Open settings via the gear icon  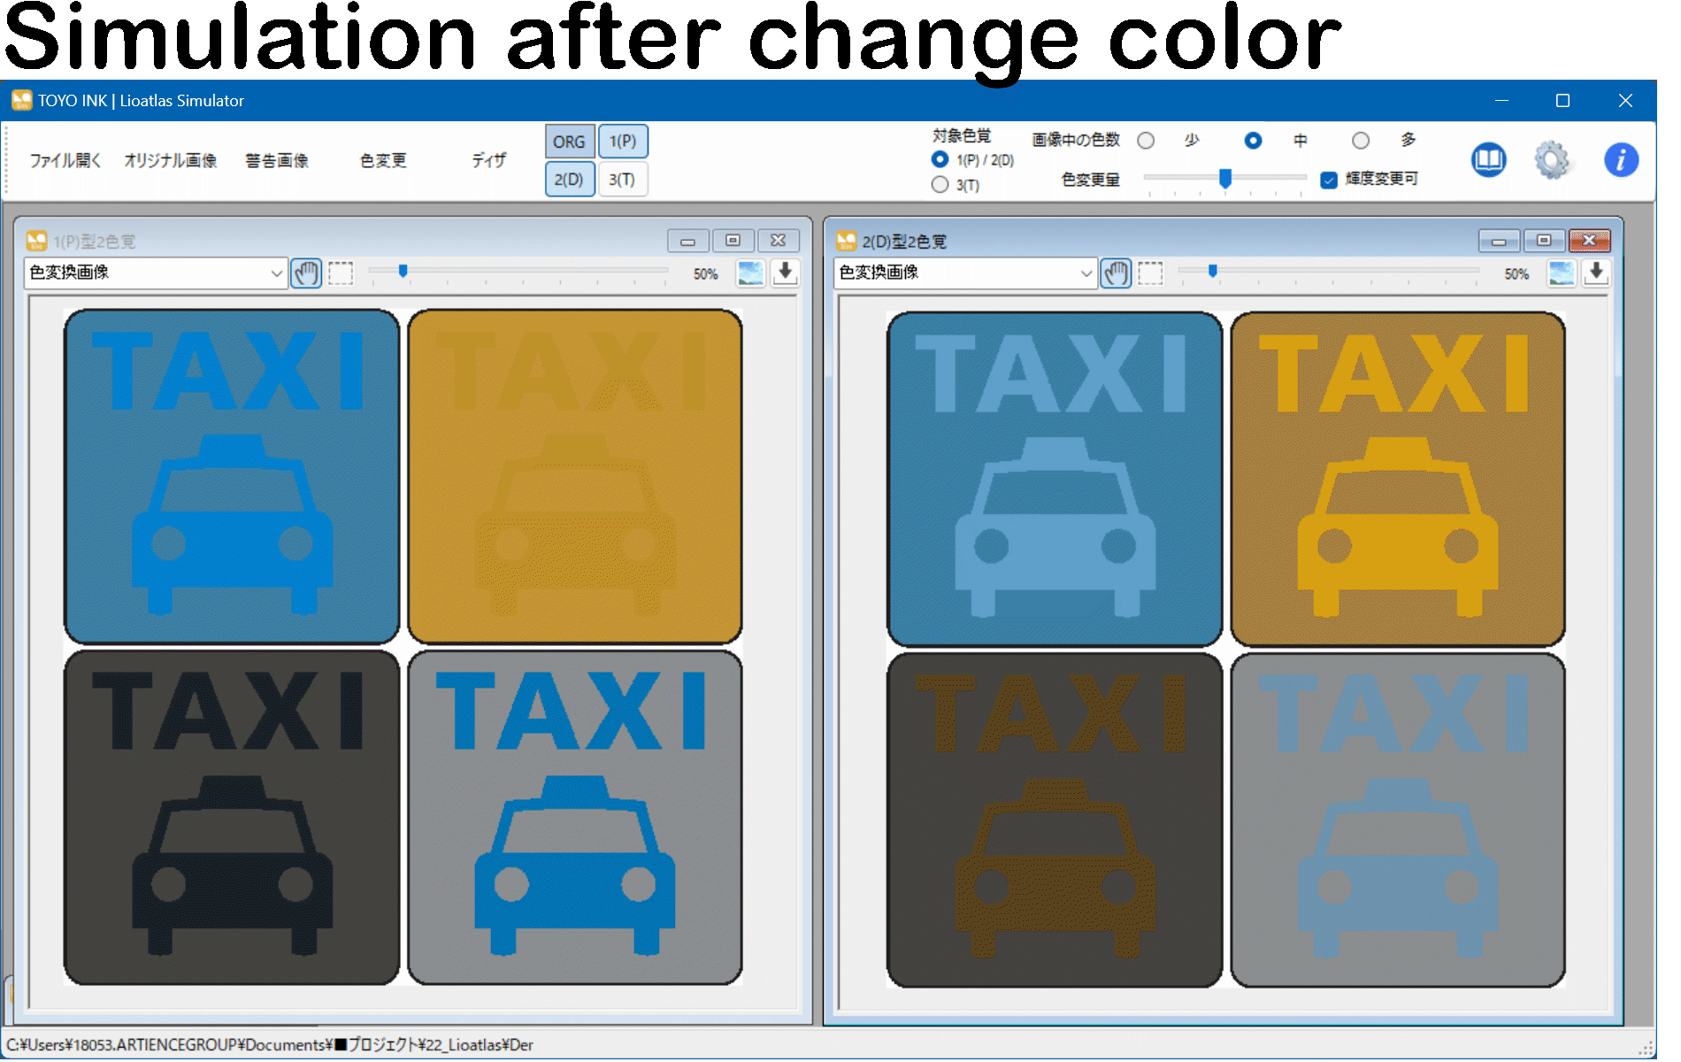[x=1552, y=160]
